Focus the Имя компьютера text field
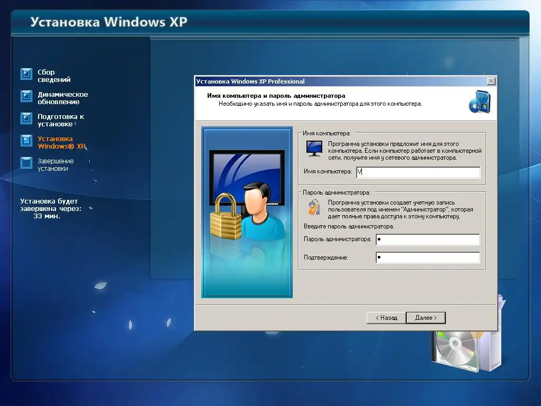Image resolution: width=541 pixels, height=406 pixels. click(418, 172)
